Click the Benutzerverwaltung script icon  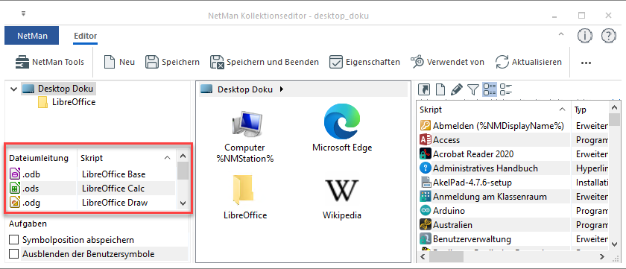(x=425, y=239)
